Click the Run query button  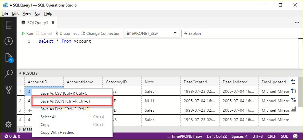(27, 34)
